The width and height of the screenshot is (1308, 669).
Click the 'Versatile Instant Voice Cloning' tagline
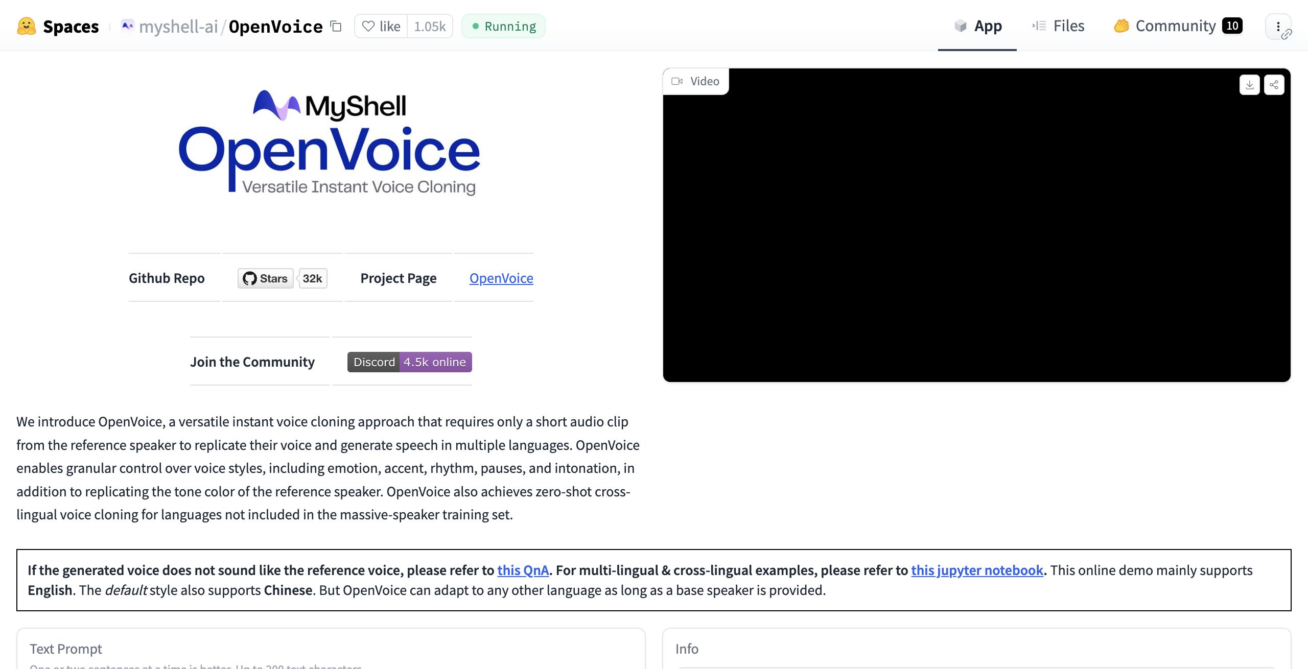(x=359, y=187)
